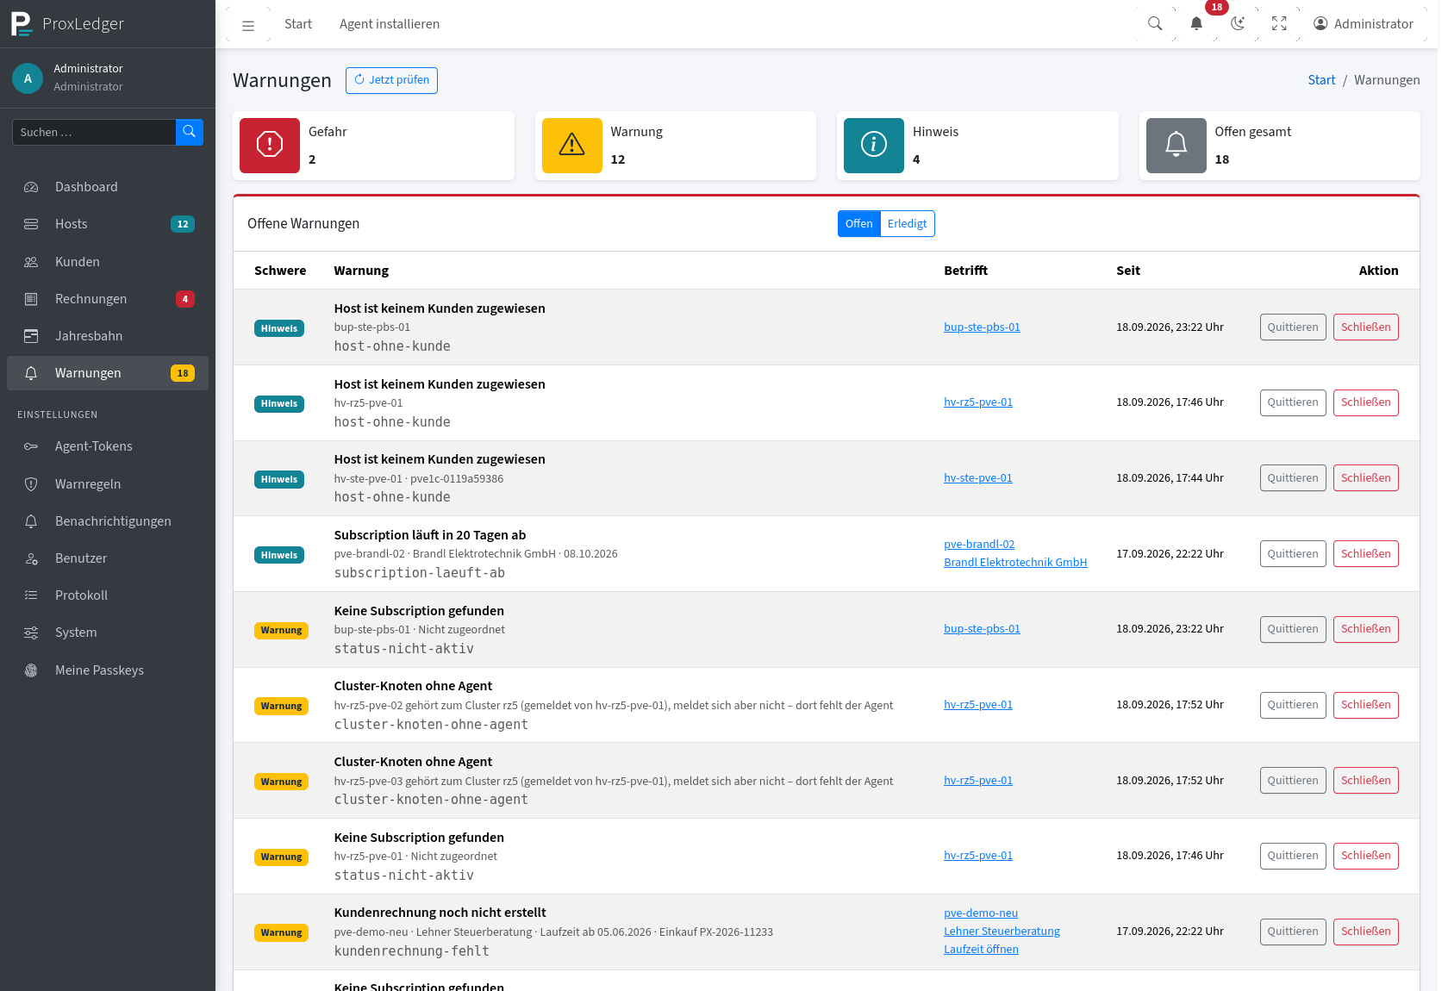
Task: Click the yellow Warnung triangle icon
Action: [x=572, y=146]
